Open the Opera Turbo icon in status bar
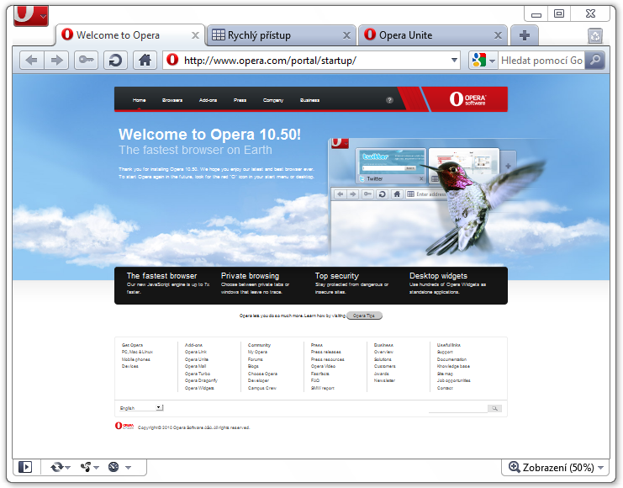 (114, 467)
